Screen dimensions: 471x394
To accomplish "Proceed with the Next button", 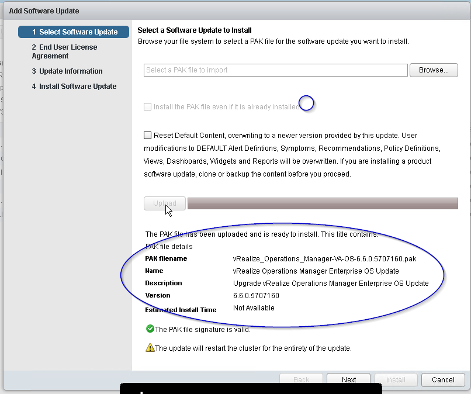I will tap(349, 379).
